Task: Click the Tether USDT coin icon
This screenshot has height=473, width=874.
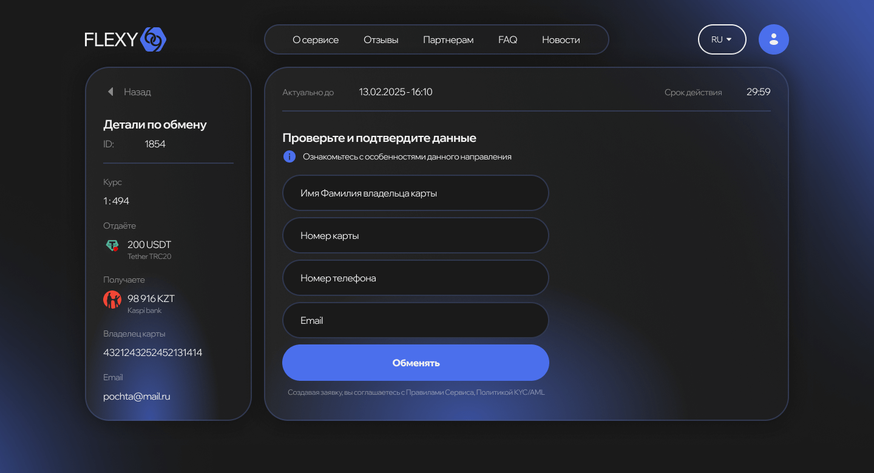Action: [112, 246]
